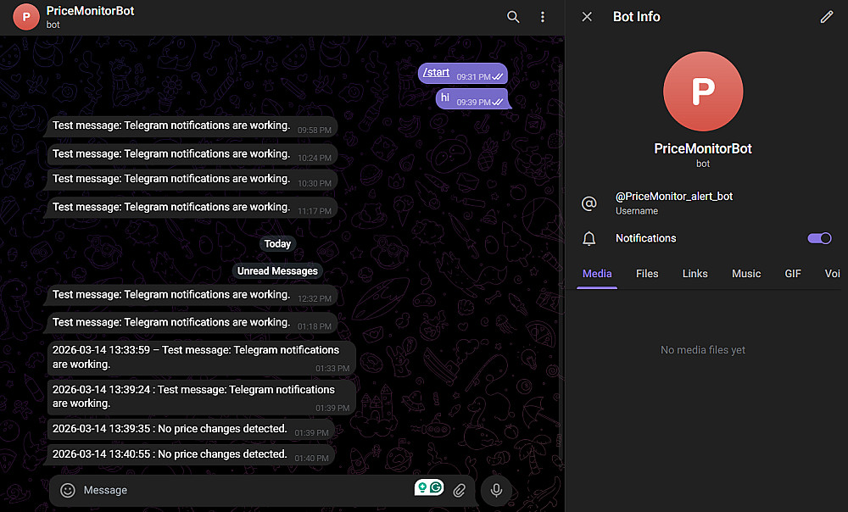Click the Grammarly extension badge in message box
Image resolution: width=848 pixels, height=512 pixels.
(x=429, y=487)
